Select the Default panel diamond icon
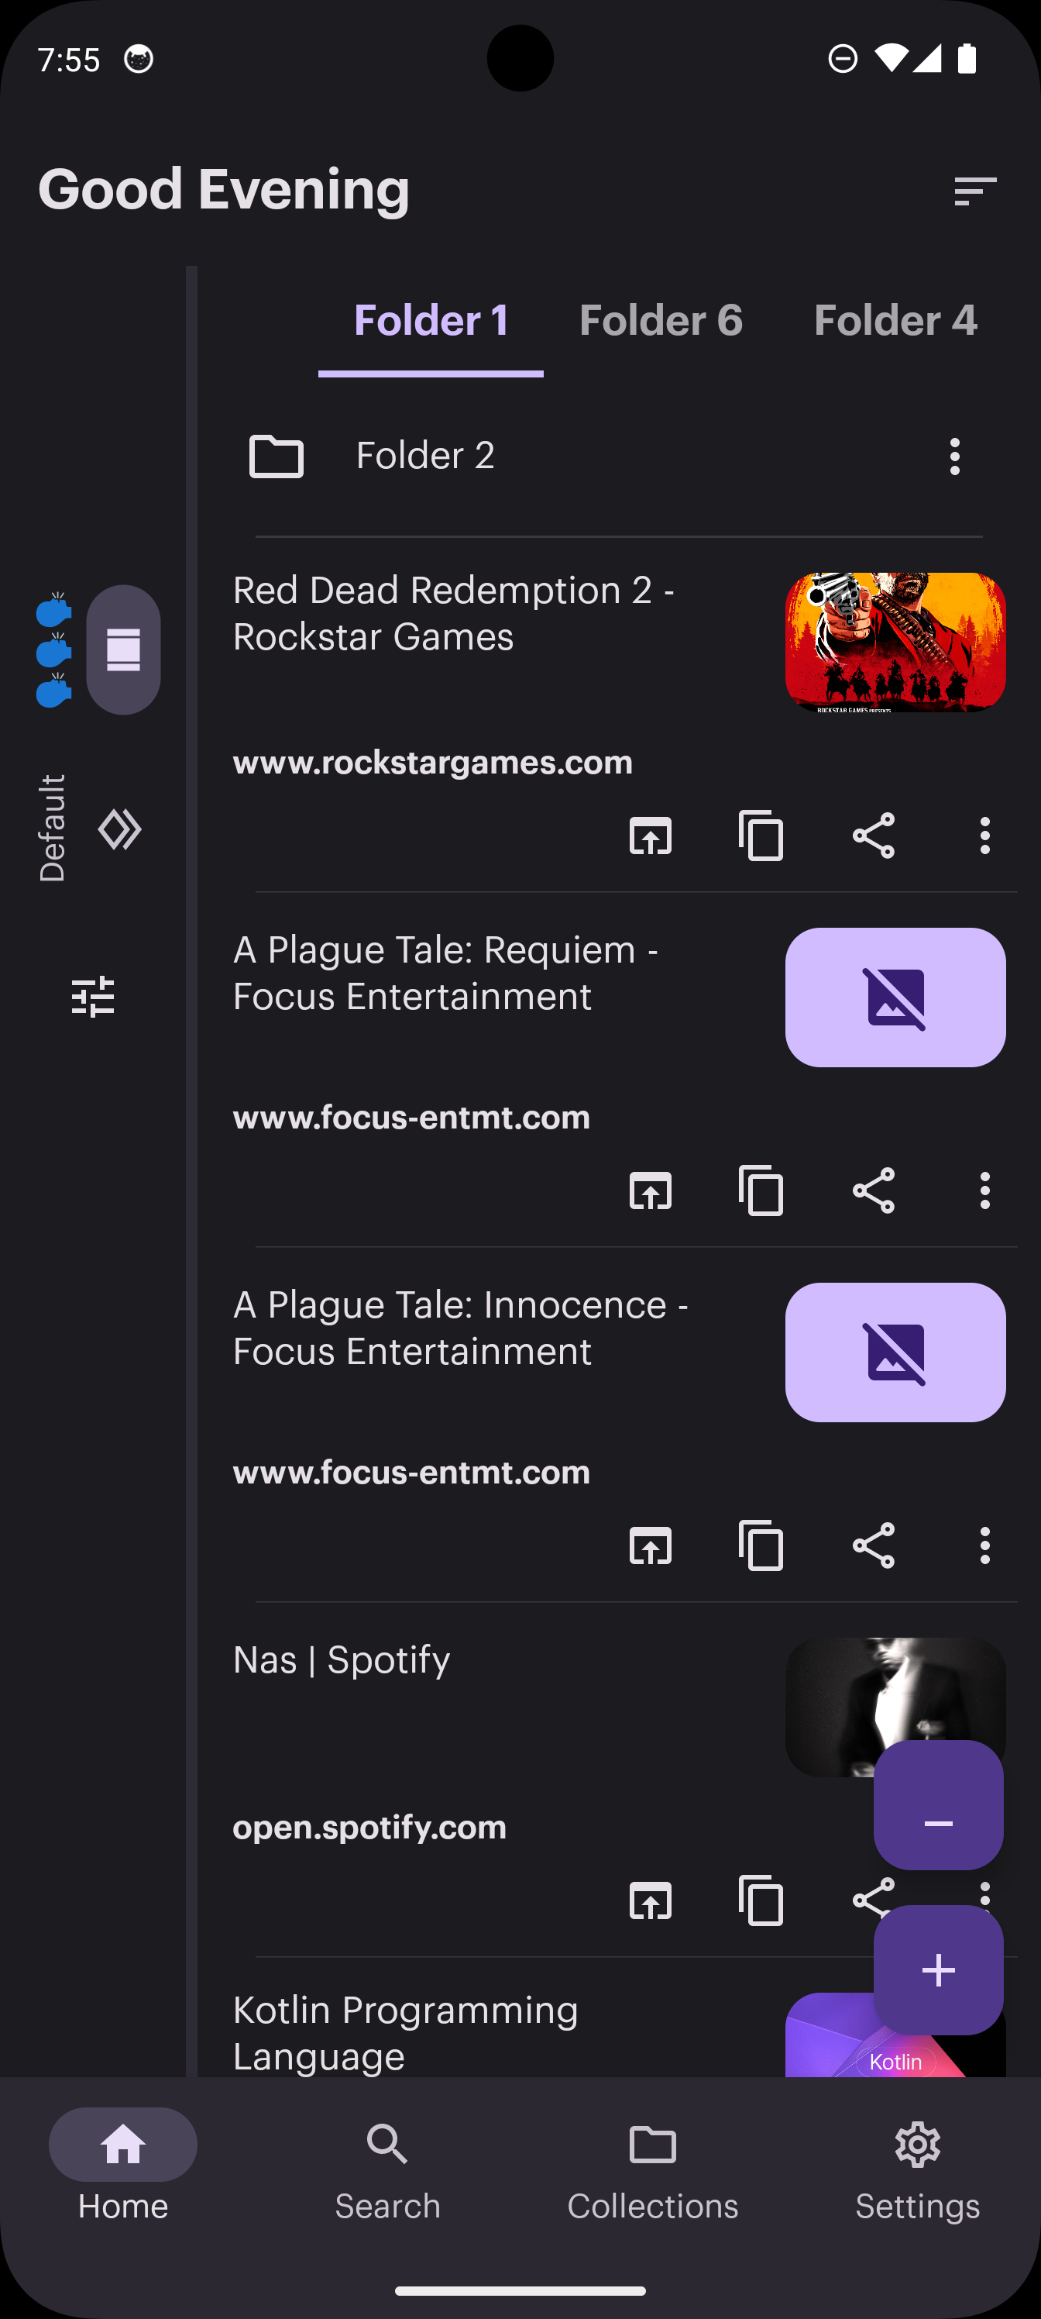Screen dimensions: 1041x2319 (119, 829)
